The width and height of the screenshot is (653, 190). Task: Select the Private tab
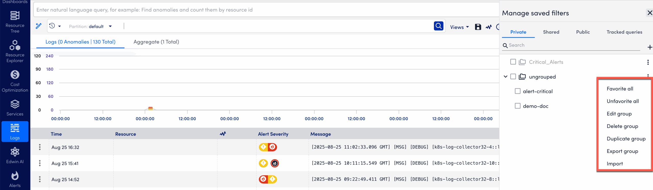pyautogui.click(x=518, y=32)
